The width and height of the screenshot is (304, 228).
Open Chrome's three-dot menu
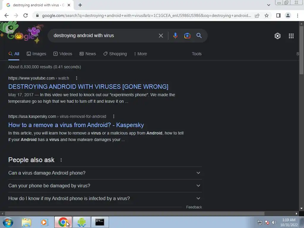coord(297,15)
